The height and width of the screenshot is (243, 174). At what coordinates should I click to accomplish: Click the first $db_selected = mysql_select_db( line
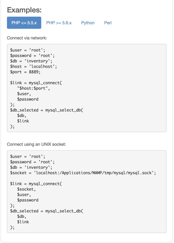click(47, 110)
